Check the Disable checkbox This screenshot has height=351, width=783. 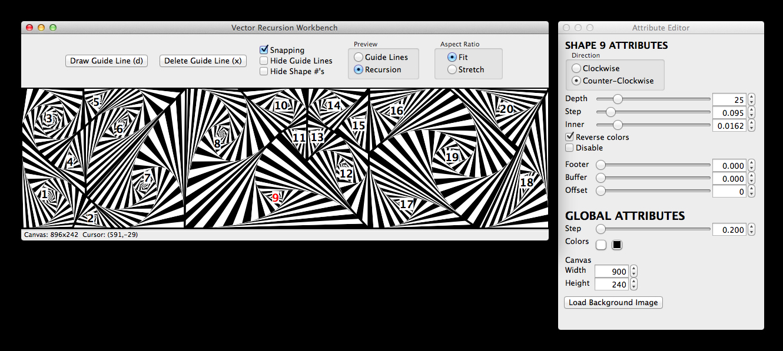pos(570,148)
